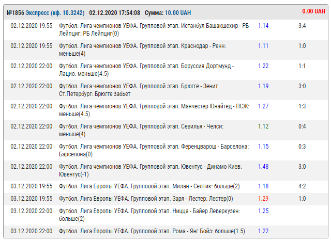This screenshot has width=331, height=242.
Task: Open the Истанбул Башакшехир - РБ Лейпциг match
Action: [x=154, y=30]
